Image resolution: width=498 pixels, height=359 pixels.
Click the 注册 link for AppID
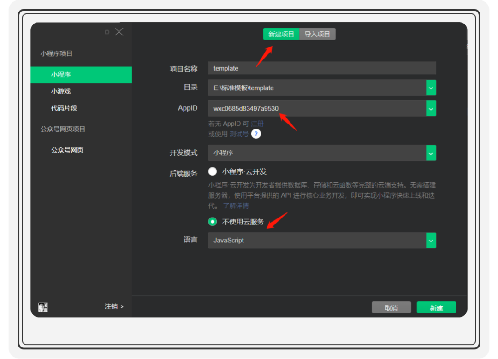[x=257, y=124]
